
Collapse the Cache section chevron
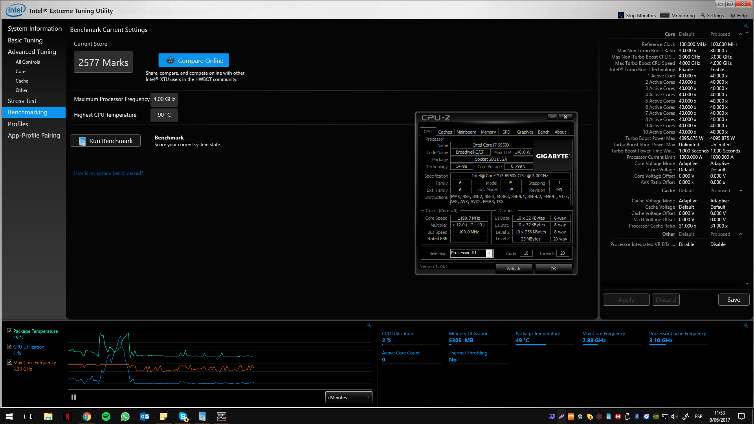tap(741, 191)
